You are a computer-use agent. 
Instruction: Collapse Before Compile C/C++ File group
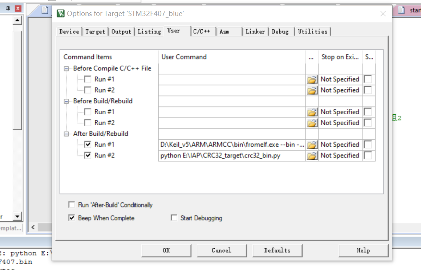tap(66, 69)
